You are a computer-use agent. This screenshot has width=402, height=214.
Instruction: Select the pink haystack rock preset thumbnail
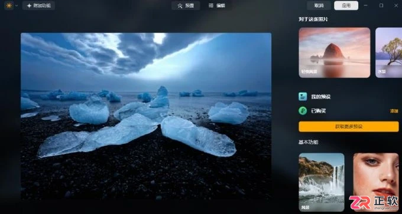coord(335,52)
